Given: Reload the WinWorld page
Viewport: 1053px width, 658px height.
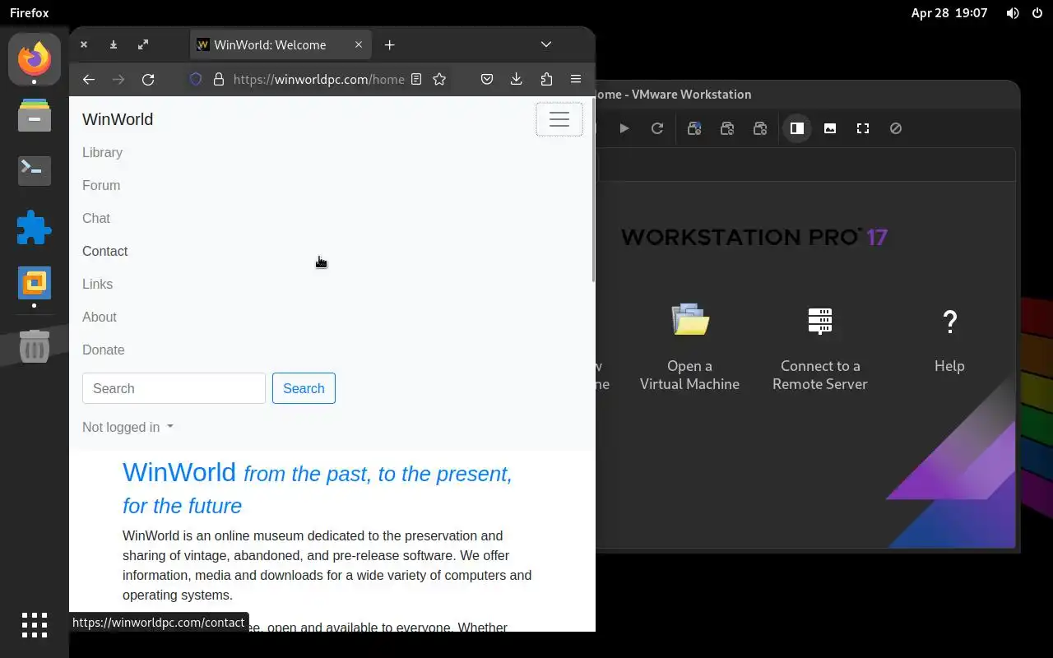Looking at the screenshot, I should point(148,79).
